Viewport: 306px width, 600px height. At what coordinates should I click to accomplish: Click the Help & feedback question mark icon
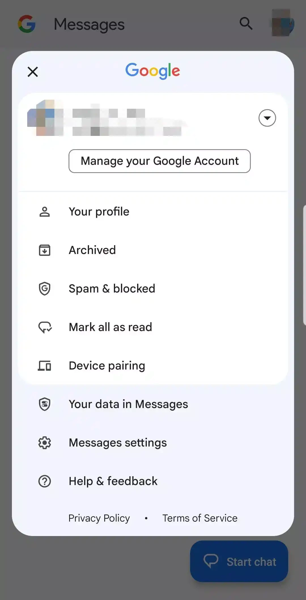[44, 481]
